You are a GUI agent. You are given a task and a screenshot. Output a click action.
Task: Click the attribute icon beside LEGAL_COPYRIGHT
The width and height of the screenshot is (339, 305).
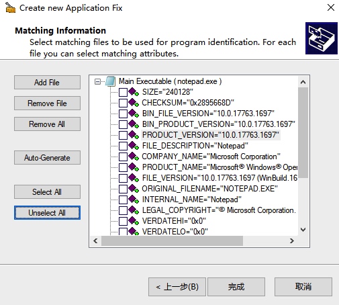[x=134, y=210]
